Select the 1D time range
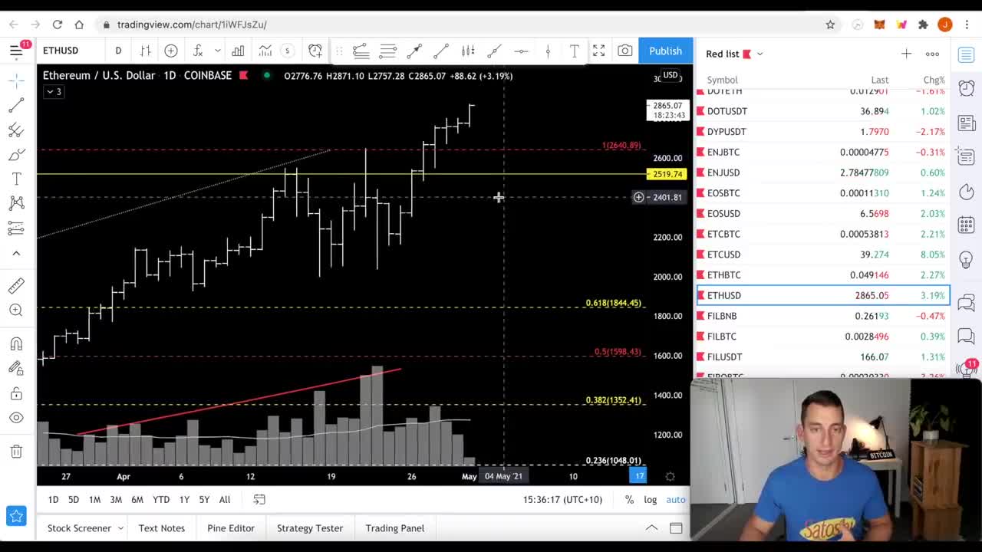The width and height of the screenshot is (982, 552). pyautogui.click(x=53, y=500)
